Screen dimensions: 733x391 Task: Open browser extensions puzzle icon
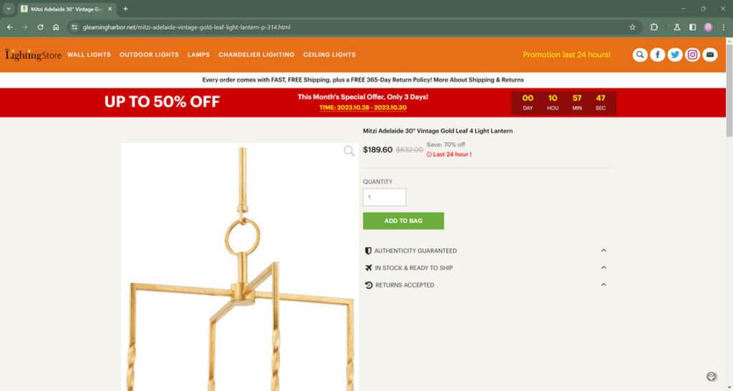[654, 27]
